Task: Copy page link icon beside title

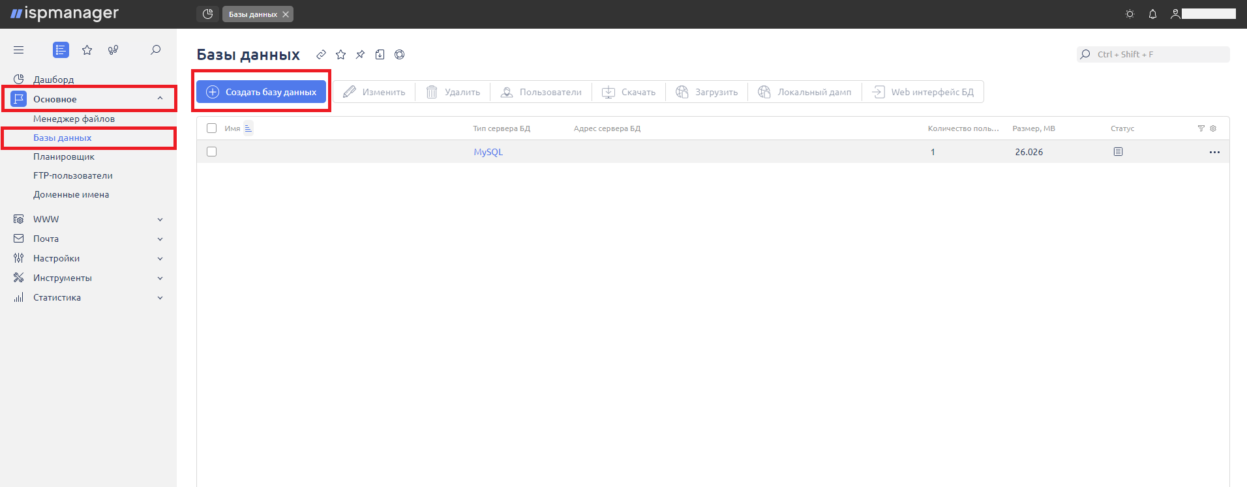Action: pyautogui.click(x=321, y=55)
